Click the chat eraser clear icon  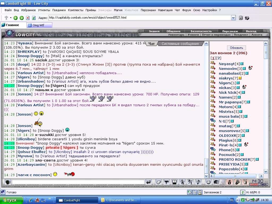click(x=159, y=182)
